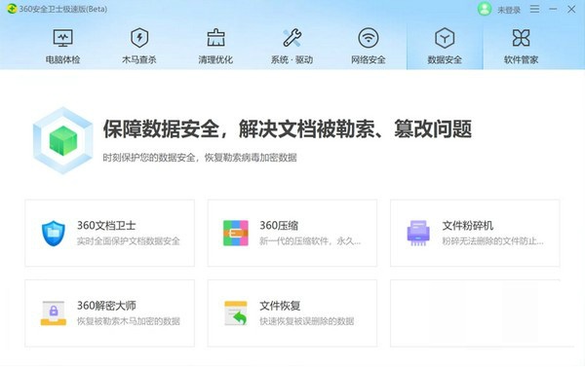The height and width of the screenshot is (367, 585).
Task: Click the 文件粉碎机 purple shredder icon
Action: pos(418,233)
